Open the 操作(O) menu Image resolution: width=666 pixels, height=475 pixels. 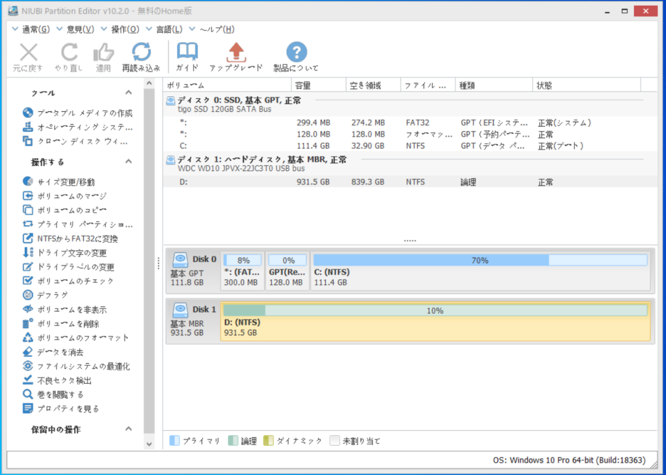point(120,29)
